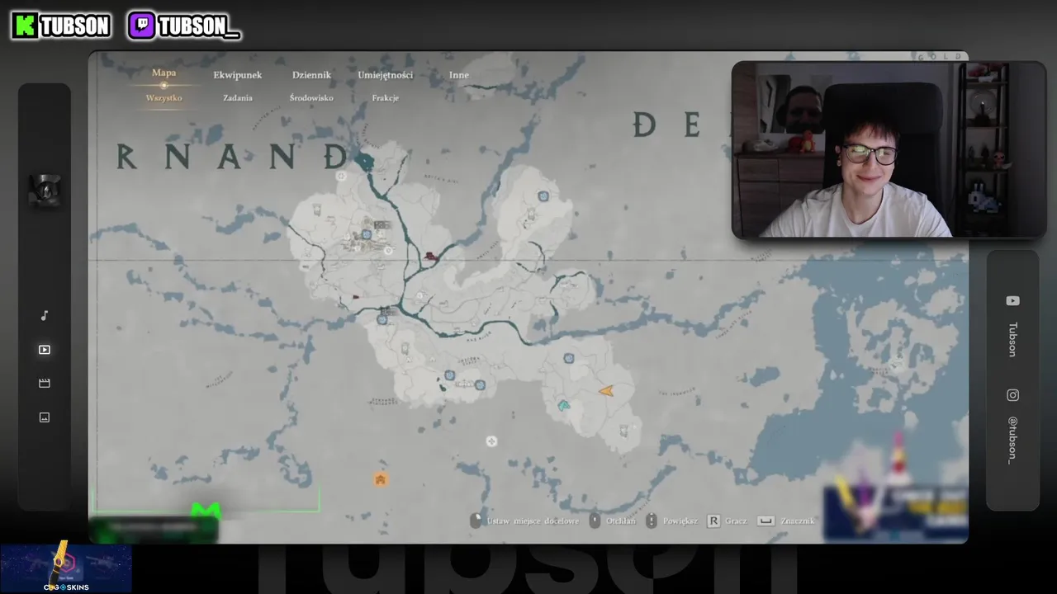Click the crosshair marker beside the northern teal lake
This screenshot has height=594, width=1057.
[341, 176]
